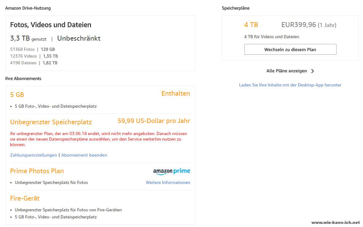Click the Prime Photos Plan heading

pyautogui.click(x=37, y=171)
